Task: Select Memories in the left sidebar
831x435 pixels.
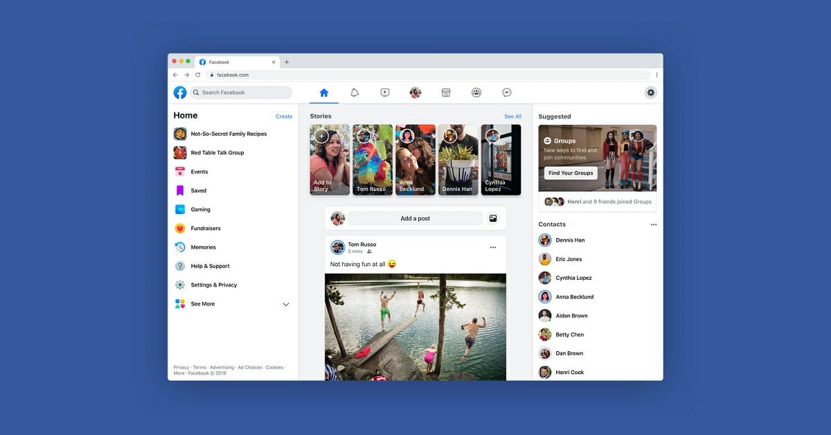Action: (x=203, y=247)
